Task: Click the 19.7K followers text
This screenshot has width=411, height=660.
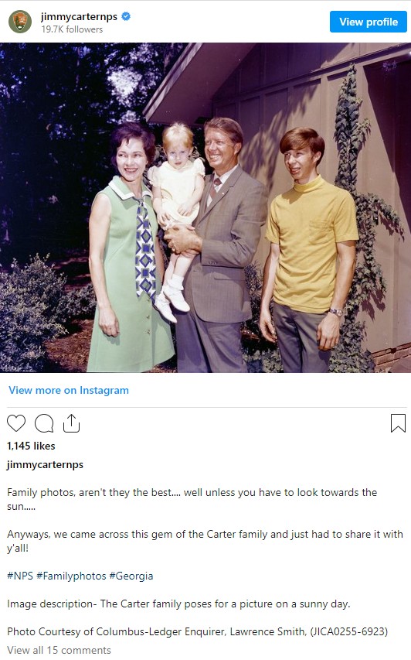Action: click(72, 29)
